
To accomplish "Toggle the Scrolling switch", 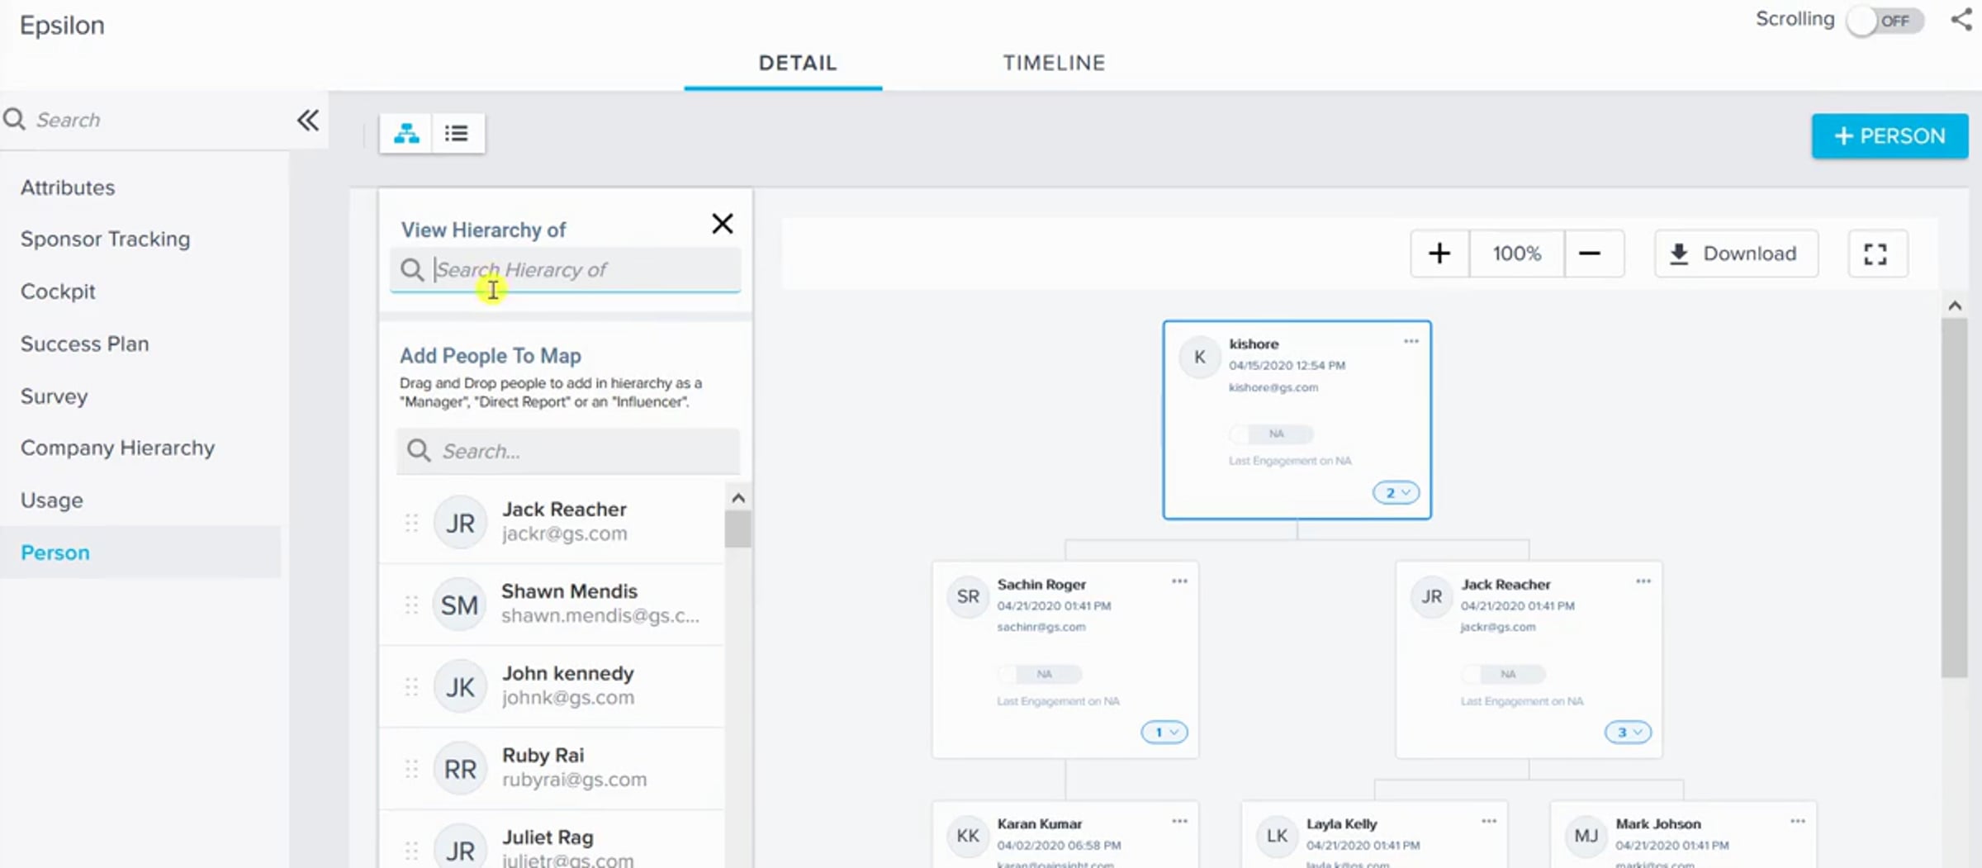I will tap(1886, 21).
